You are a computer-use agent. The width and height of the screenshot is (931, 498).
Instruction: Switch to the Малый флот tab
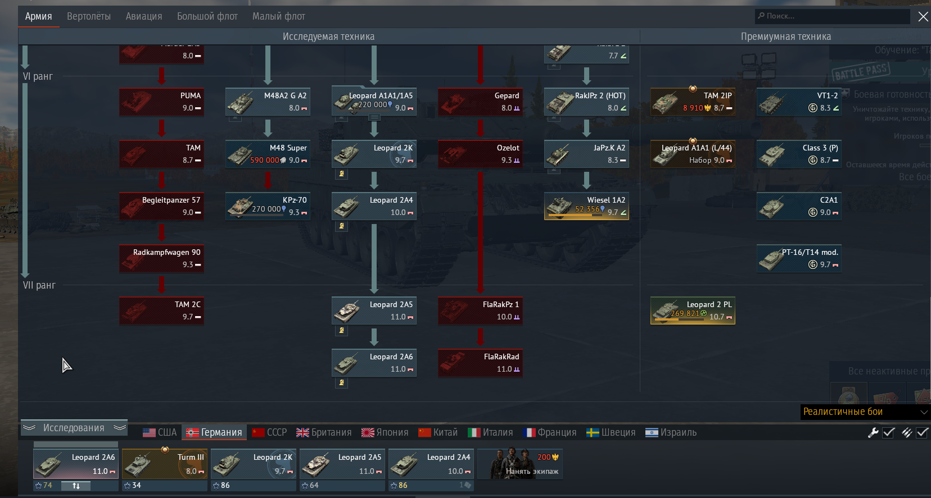pyautogui.click(x=279, y=16)
